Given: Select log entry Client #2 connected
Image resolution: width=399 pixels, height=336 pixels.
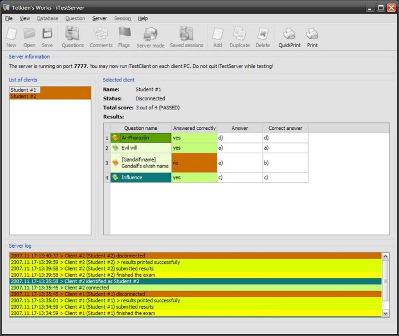Looking at the screenshot, I should click(196, 288).
